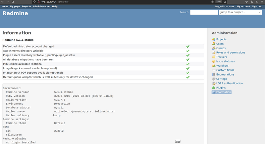Bookmark this page with star icon
Screen dimensions: 265x144
pos(225,2)
